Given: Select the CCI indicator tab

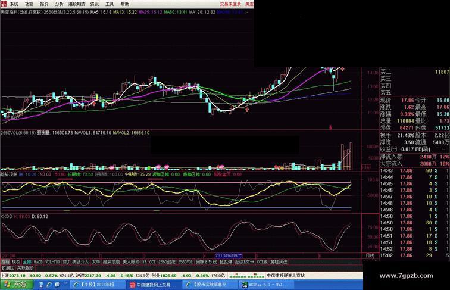Looking at the screenshot, I should click(x=152, y=262).
